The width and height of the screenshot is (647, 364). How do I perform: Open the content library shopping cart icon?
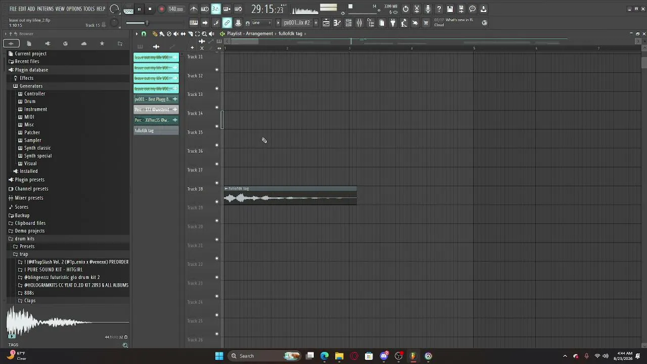click(426, 23)
